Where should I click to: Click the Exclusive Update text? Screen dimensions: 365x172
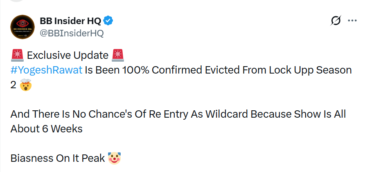(x=68, y=56)
